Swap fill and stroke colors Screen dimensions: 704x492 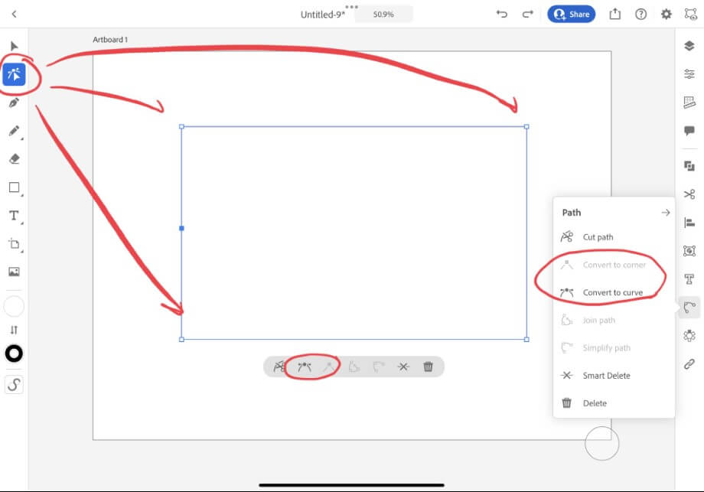coord(14,330)
